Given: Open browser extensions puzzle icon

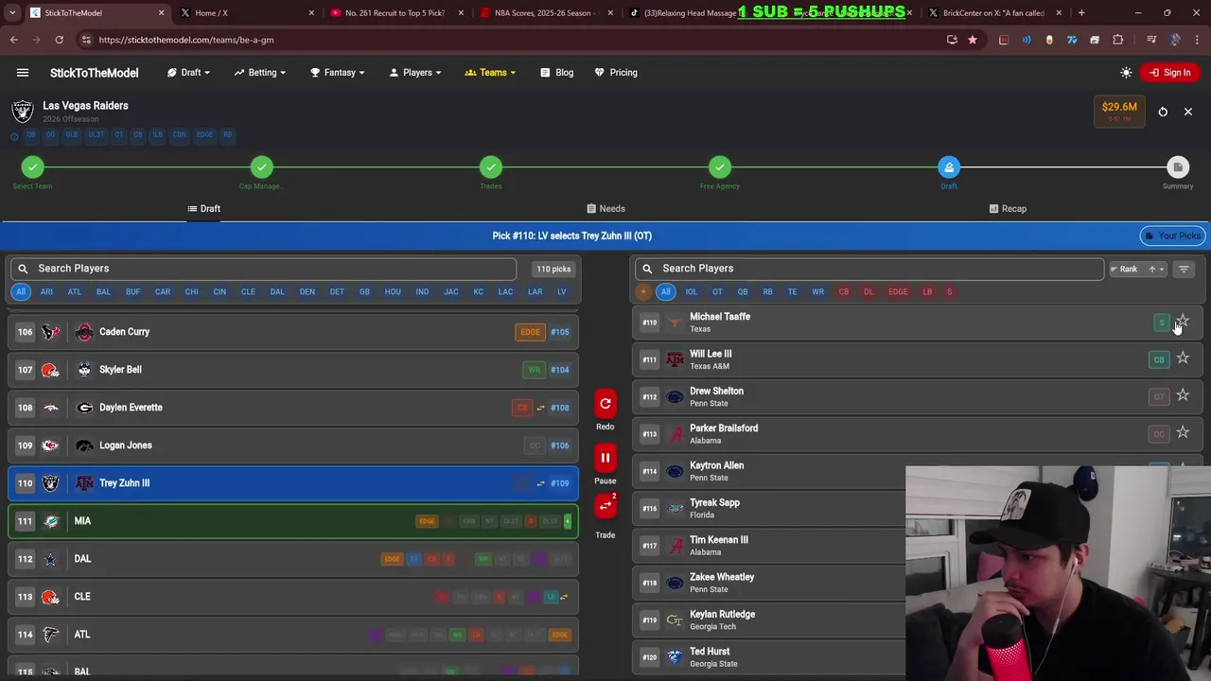Looking at the screenshot, I should click(x=1117, y=40).
